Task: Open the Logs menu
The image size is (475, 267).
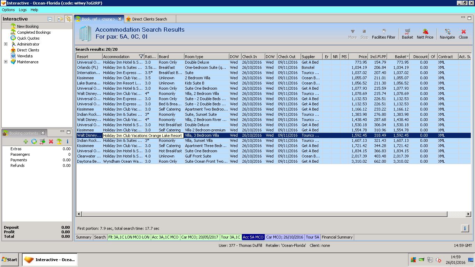Action: coord(23,10)
